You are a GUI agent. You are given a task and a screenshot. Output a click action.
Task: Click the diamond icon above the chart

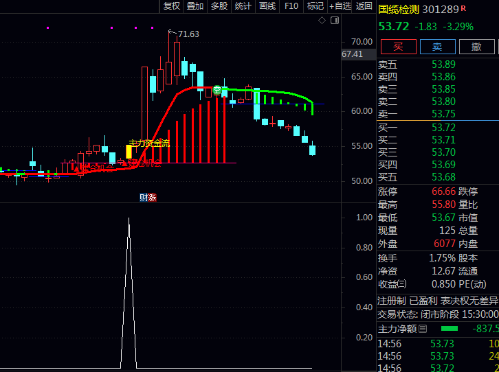tap(322, 21)
